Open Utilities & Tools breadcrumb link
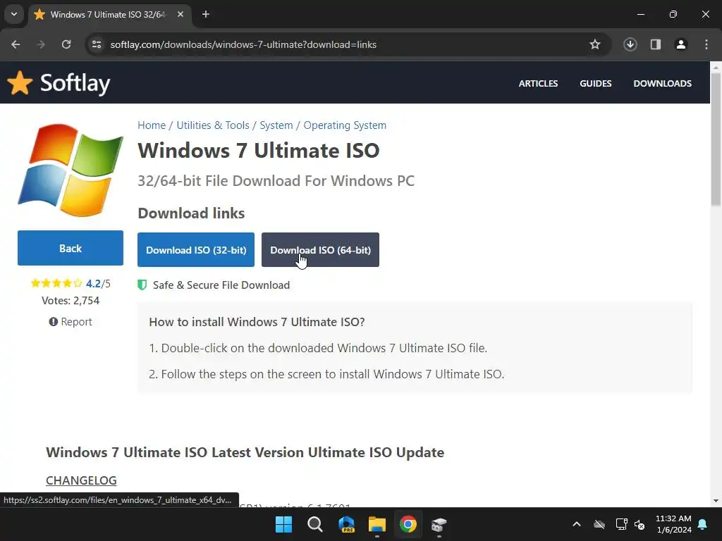 coord(213,125)
